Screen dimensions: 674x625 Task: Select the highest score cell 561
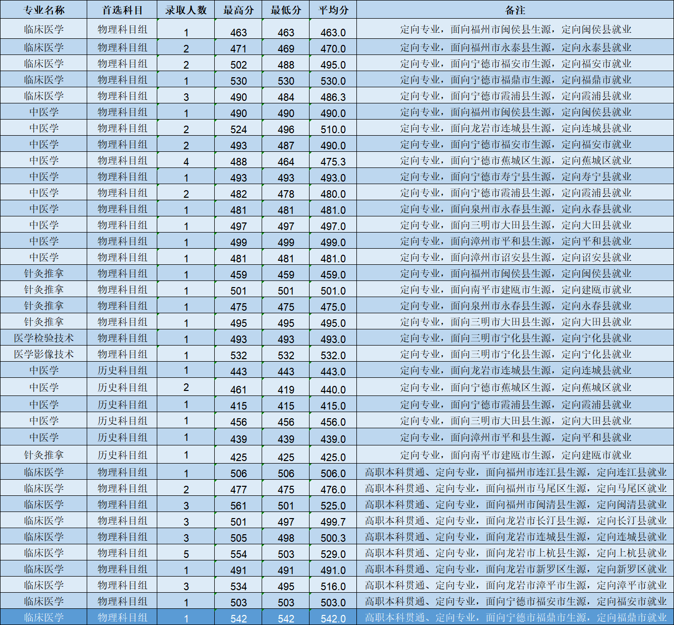point(238,505)
